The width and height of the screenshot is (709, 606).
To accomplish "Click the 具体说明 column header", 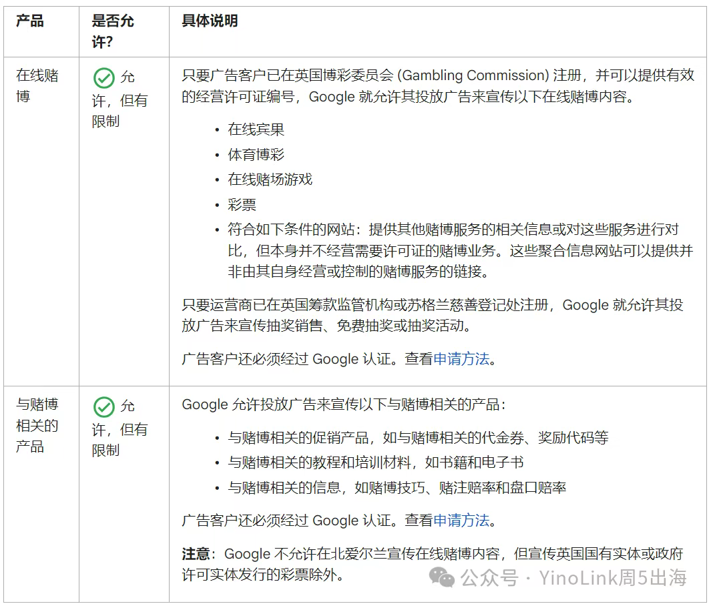I will click(210, 21).
